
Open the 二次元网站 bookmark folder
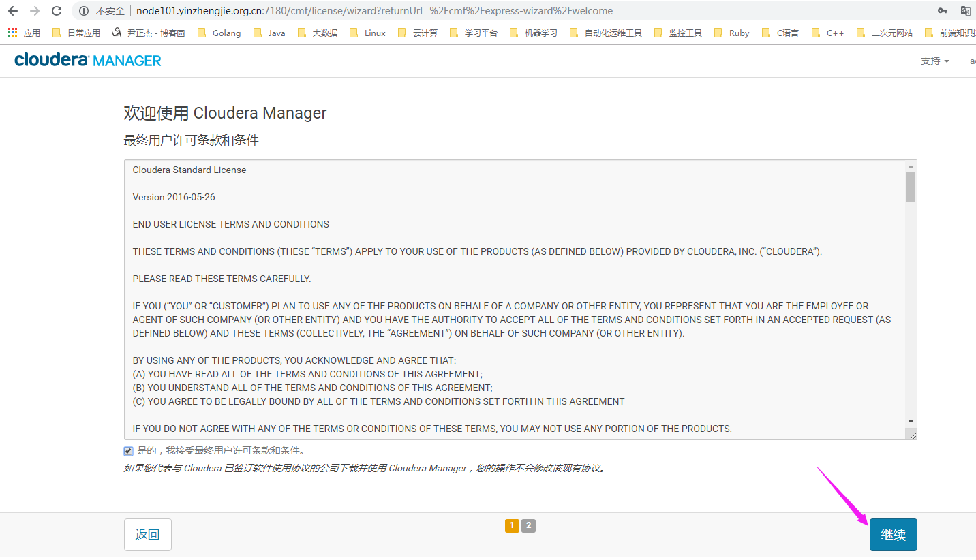pyautogui.click(x=885, y=33)
